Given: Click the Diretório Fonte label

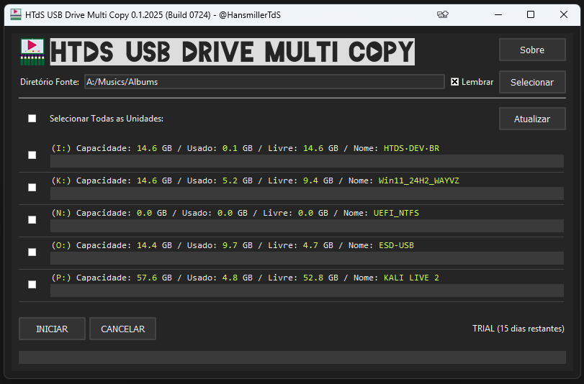Looking at the screenshot, I should [50, 82].
